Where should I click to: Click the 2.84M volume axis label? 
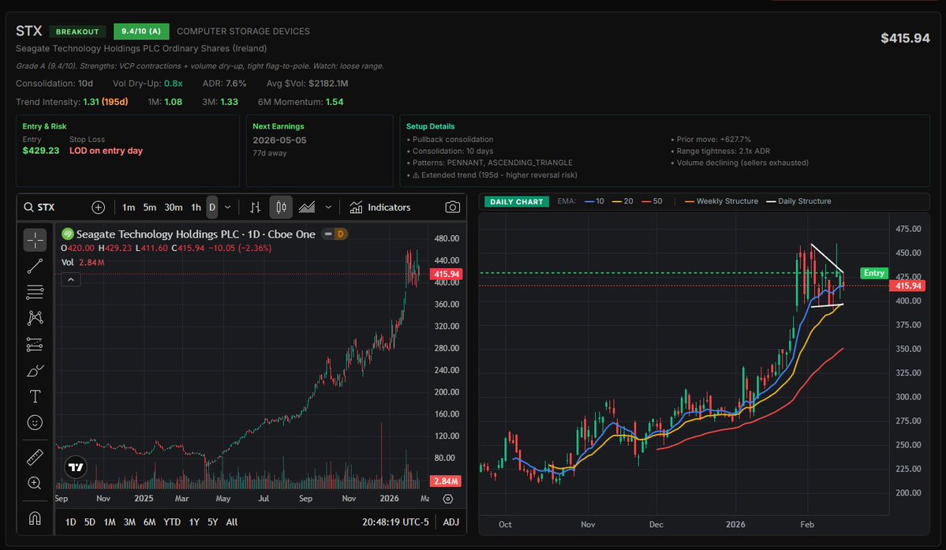(x=446, y=481)
